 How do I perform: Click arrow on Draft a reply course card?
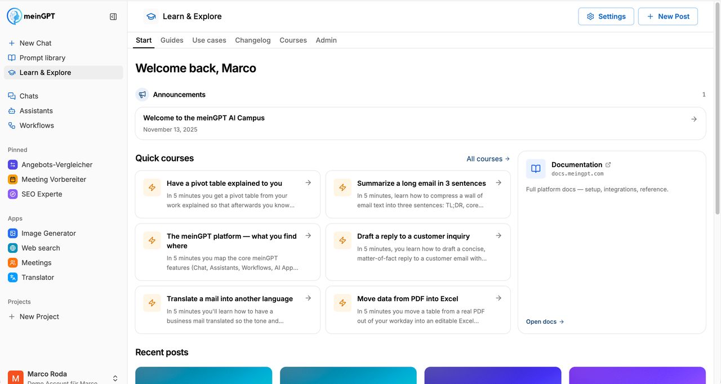tap(499, 235)
